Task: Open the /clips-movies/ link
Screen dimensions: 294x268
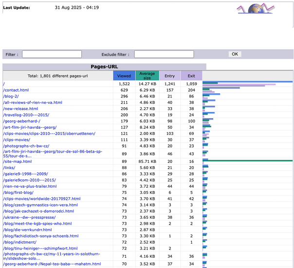Action: pyautogui.click(x=17, y=140)
